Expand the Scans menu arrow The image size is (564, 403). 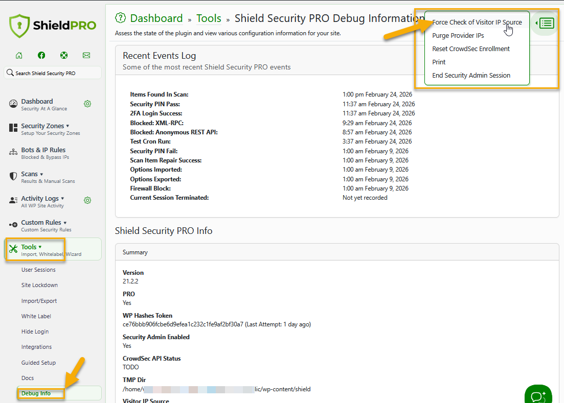pyautogui.click(x=41, y=174)
